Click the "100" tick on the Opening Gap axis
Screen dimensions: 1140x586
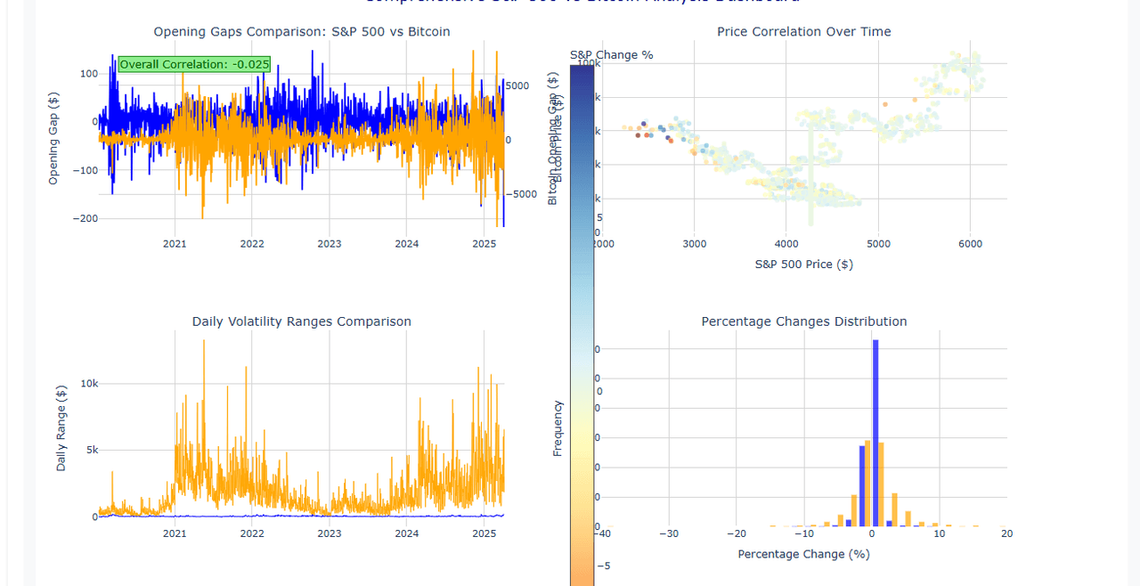(x=88, y=73)
